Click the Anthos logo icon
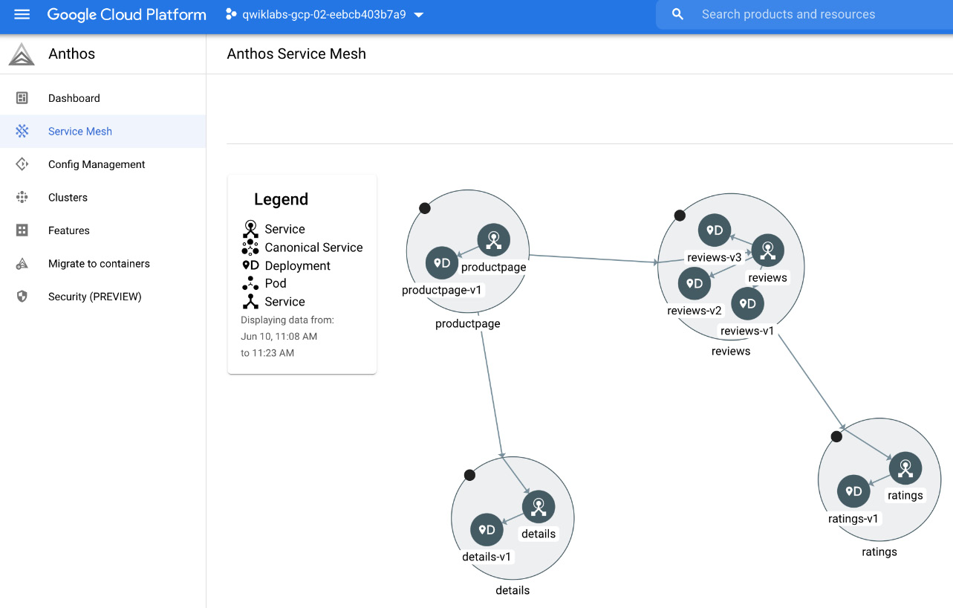953x608 pixels. click(x=22, y=54)
